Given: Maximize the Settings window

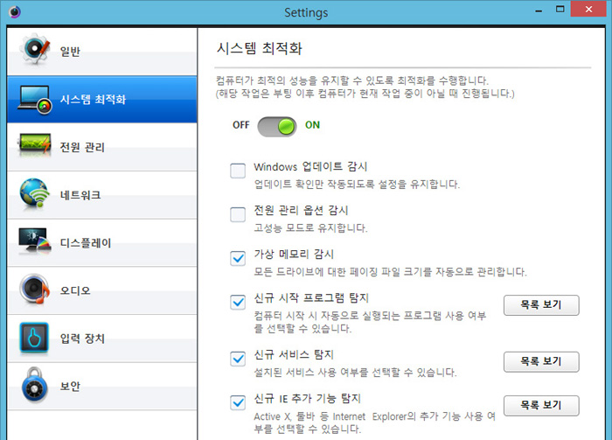Looking at the screenshot, I should tap(560, 10).
